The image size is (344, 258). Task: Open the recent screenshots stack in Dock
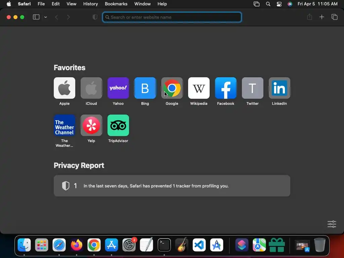pyautogui.click(x=302, y=245)
